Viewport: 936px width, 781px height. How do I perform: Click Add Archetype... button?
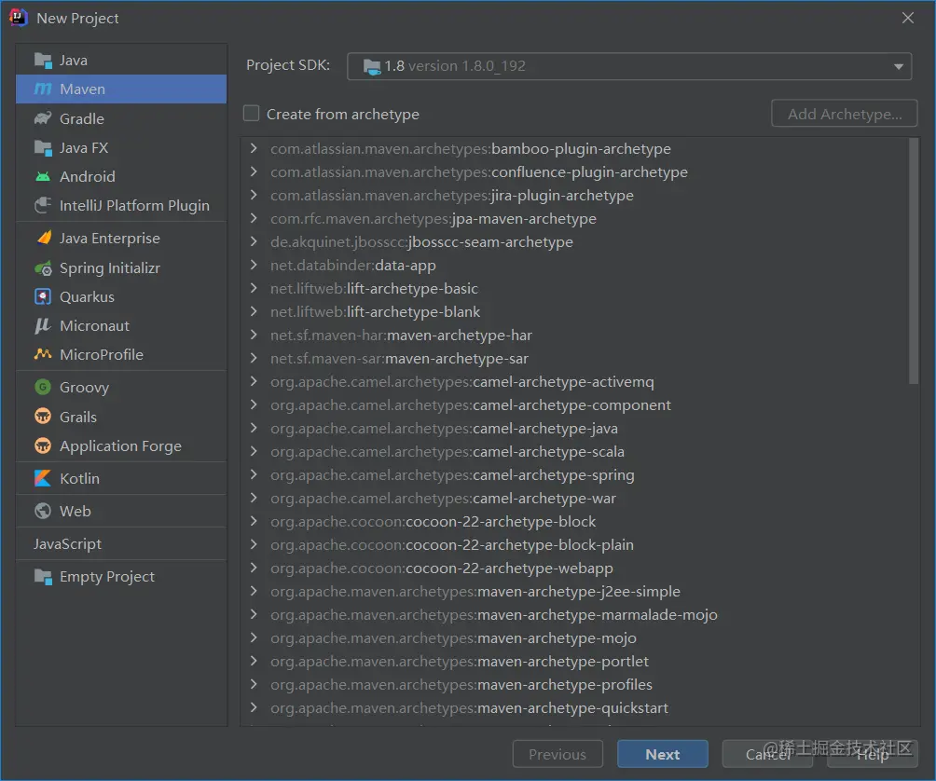pos(844,114)
